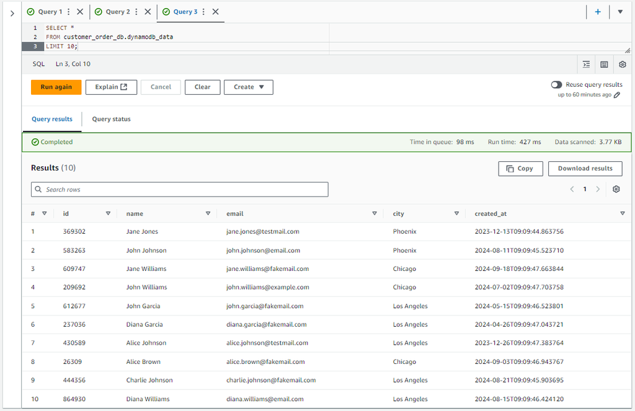The width and height of the screenshot is (635, 411).
Task: Open editor settings gear icon
Action: tap(622, 64)
